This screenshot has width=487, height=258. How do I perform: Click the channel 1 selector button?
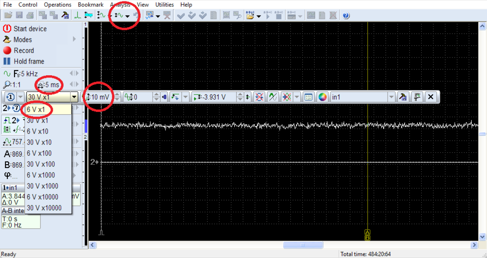tap(11, 97)
